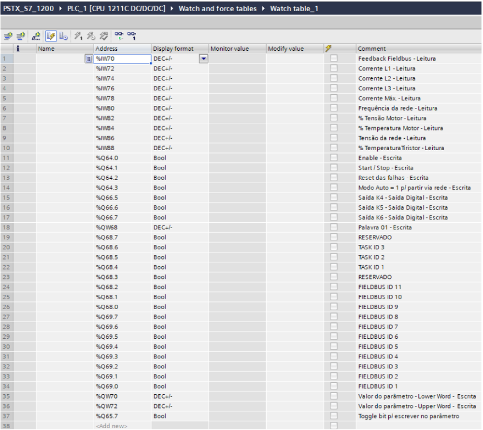Check the Start / Stop - Escrita modify box

334,167
